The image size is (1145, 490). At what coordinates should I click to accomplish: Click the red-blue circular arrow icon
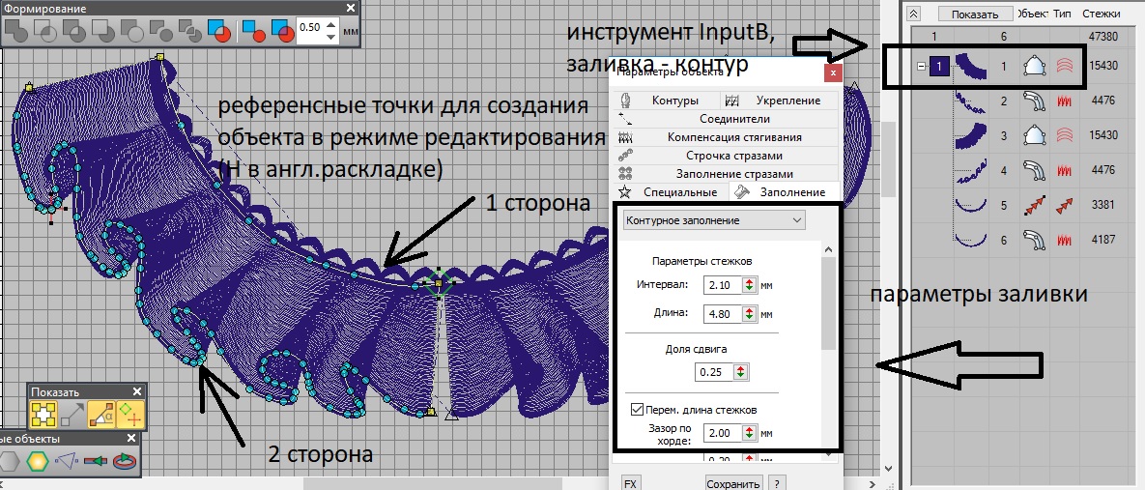pyautogui.click(x=123, y=461)
